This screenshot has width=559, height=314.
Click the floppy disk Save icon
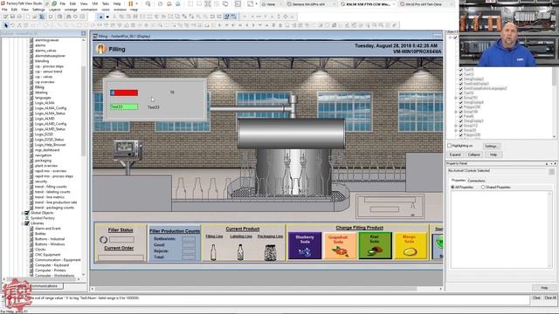[12, 17]
